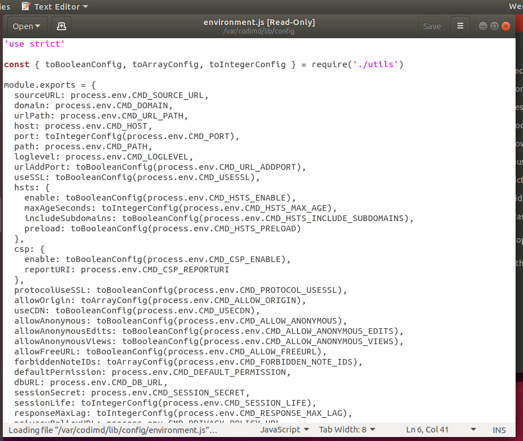
Task: Click the allowAnonymousEdits line
Action: point(209,331)
